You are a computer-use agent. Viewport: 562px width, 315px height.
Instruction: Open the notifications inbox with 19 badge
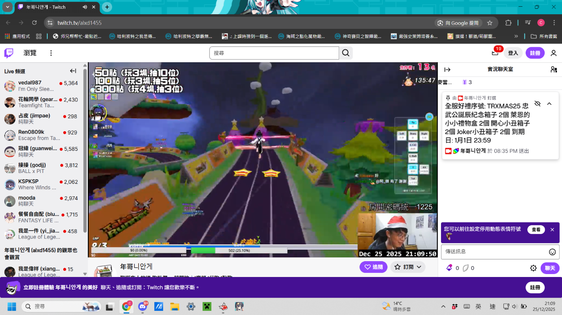coord(495,53)
